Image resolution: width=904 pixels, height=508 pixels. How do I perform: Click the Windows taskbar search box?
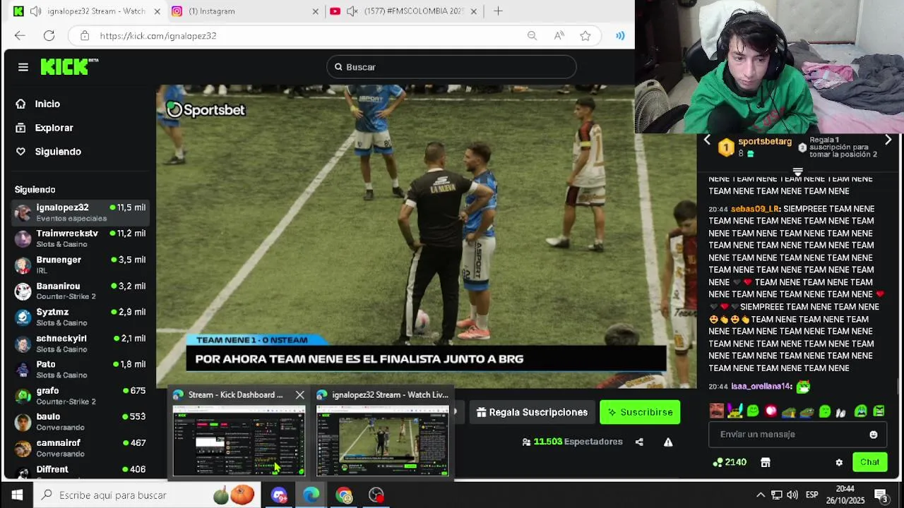tap(147, 495)
